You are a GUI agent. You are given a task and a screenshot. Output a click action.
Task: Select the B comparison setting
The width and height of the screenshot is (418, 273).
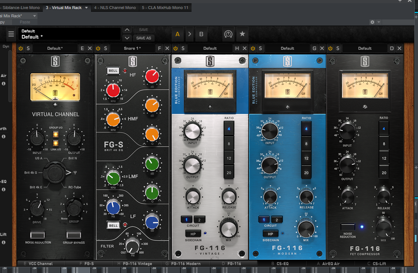point(201,34)
